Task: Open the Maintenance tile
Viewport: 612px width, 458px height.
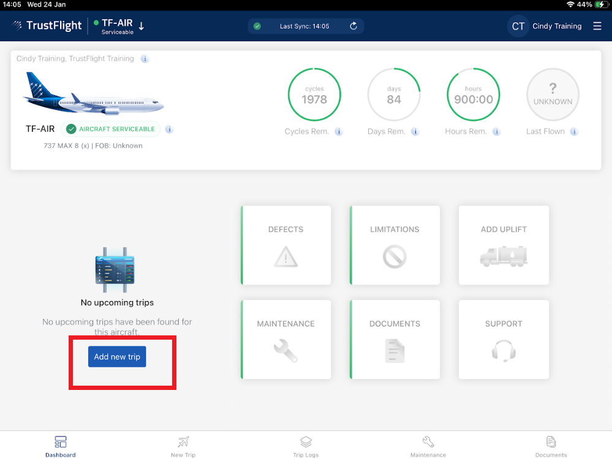Action: [x=285, y=339]
